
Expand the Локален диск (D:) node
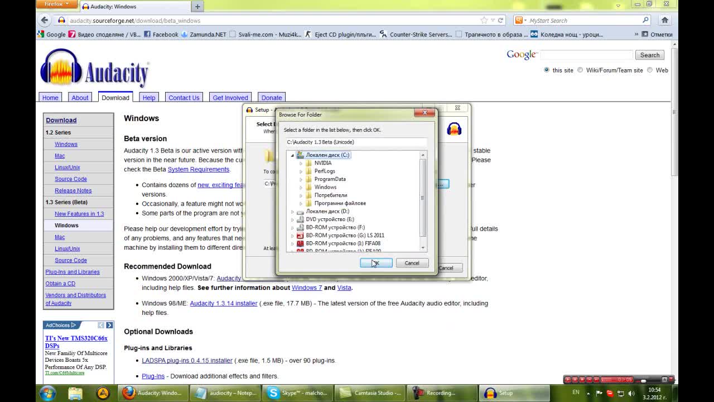pyautogui.click(x=292, y=212)
